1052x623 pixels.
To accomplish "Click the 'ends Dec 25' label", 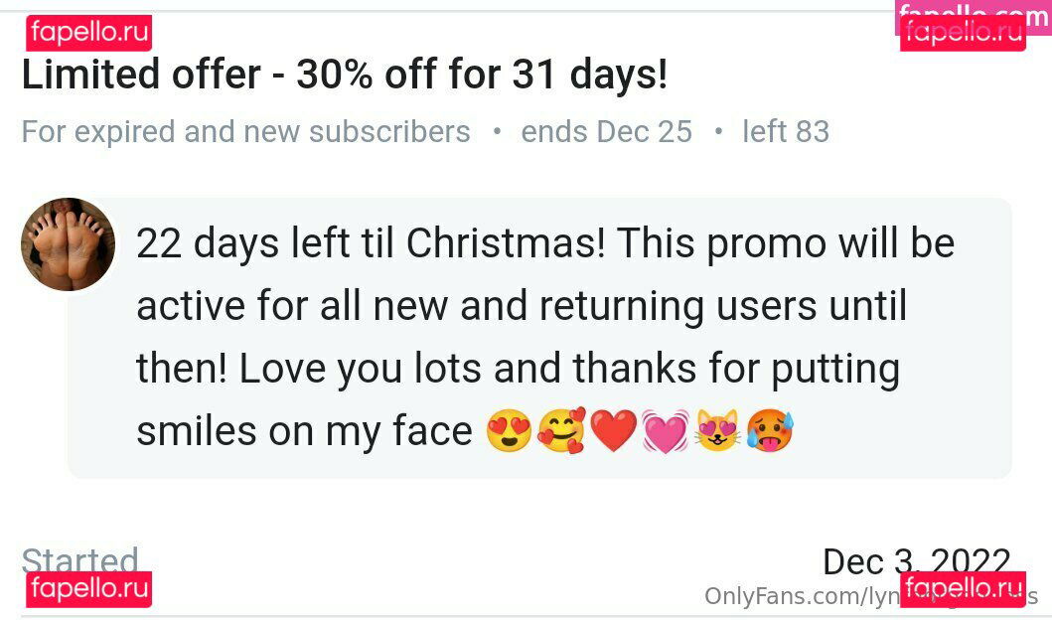I will pos(606,131).
